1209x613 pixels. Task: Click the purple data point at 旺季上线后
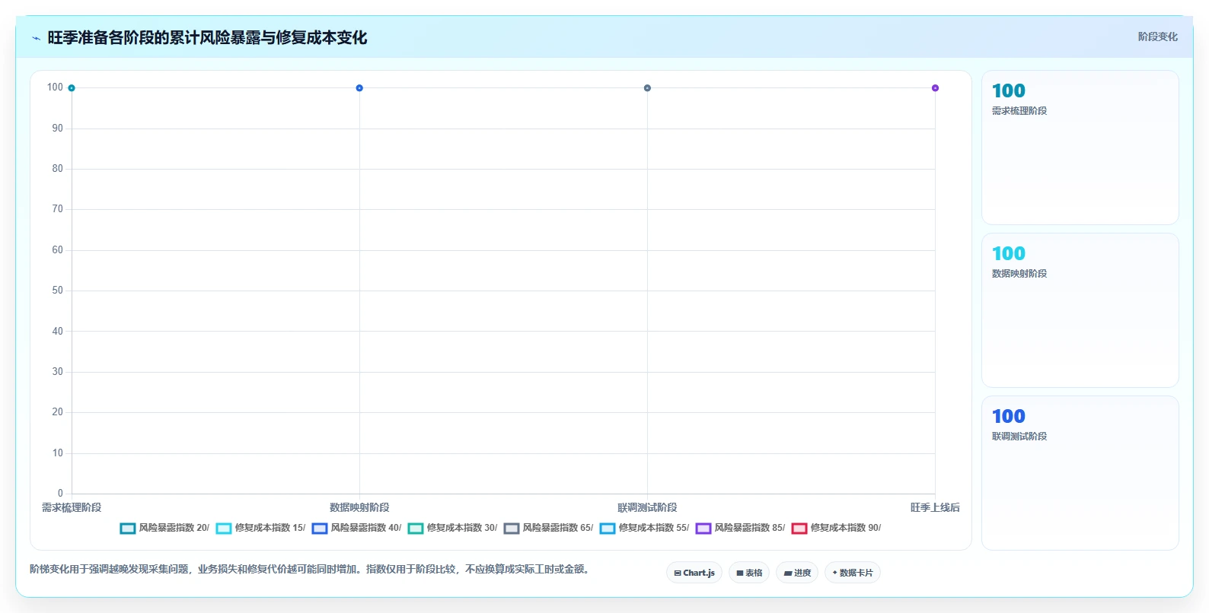(935, 88)
